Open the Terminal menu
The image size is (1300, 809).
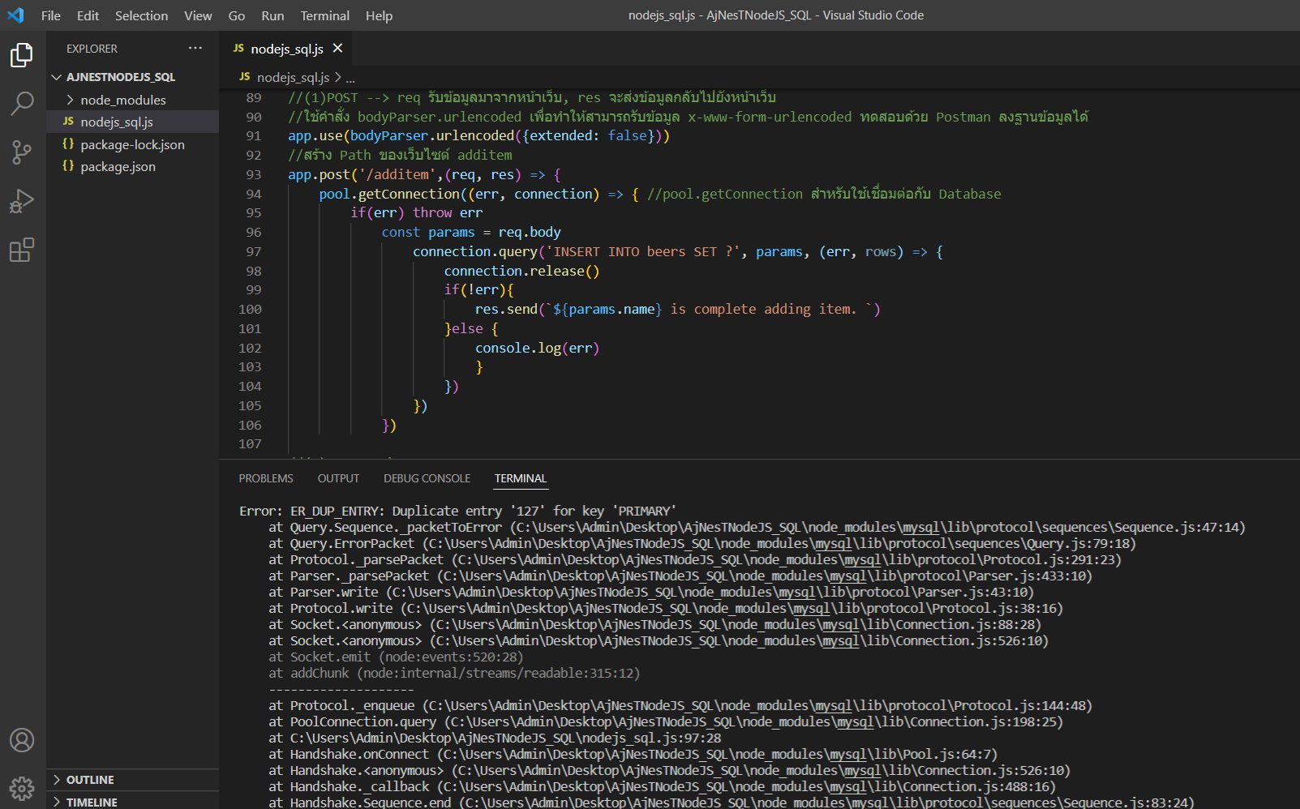324,15
